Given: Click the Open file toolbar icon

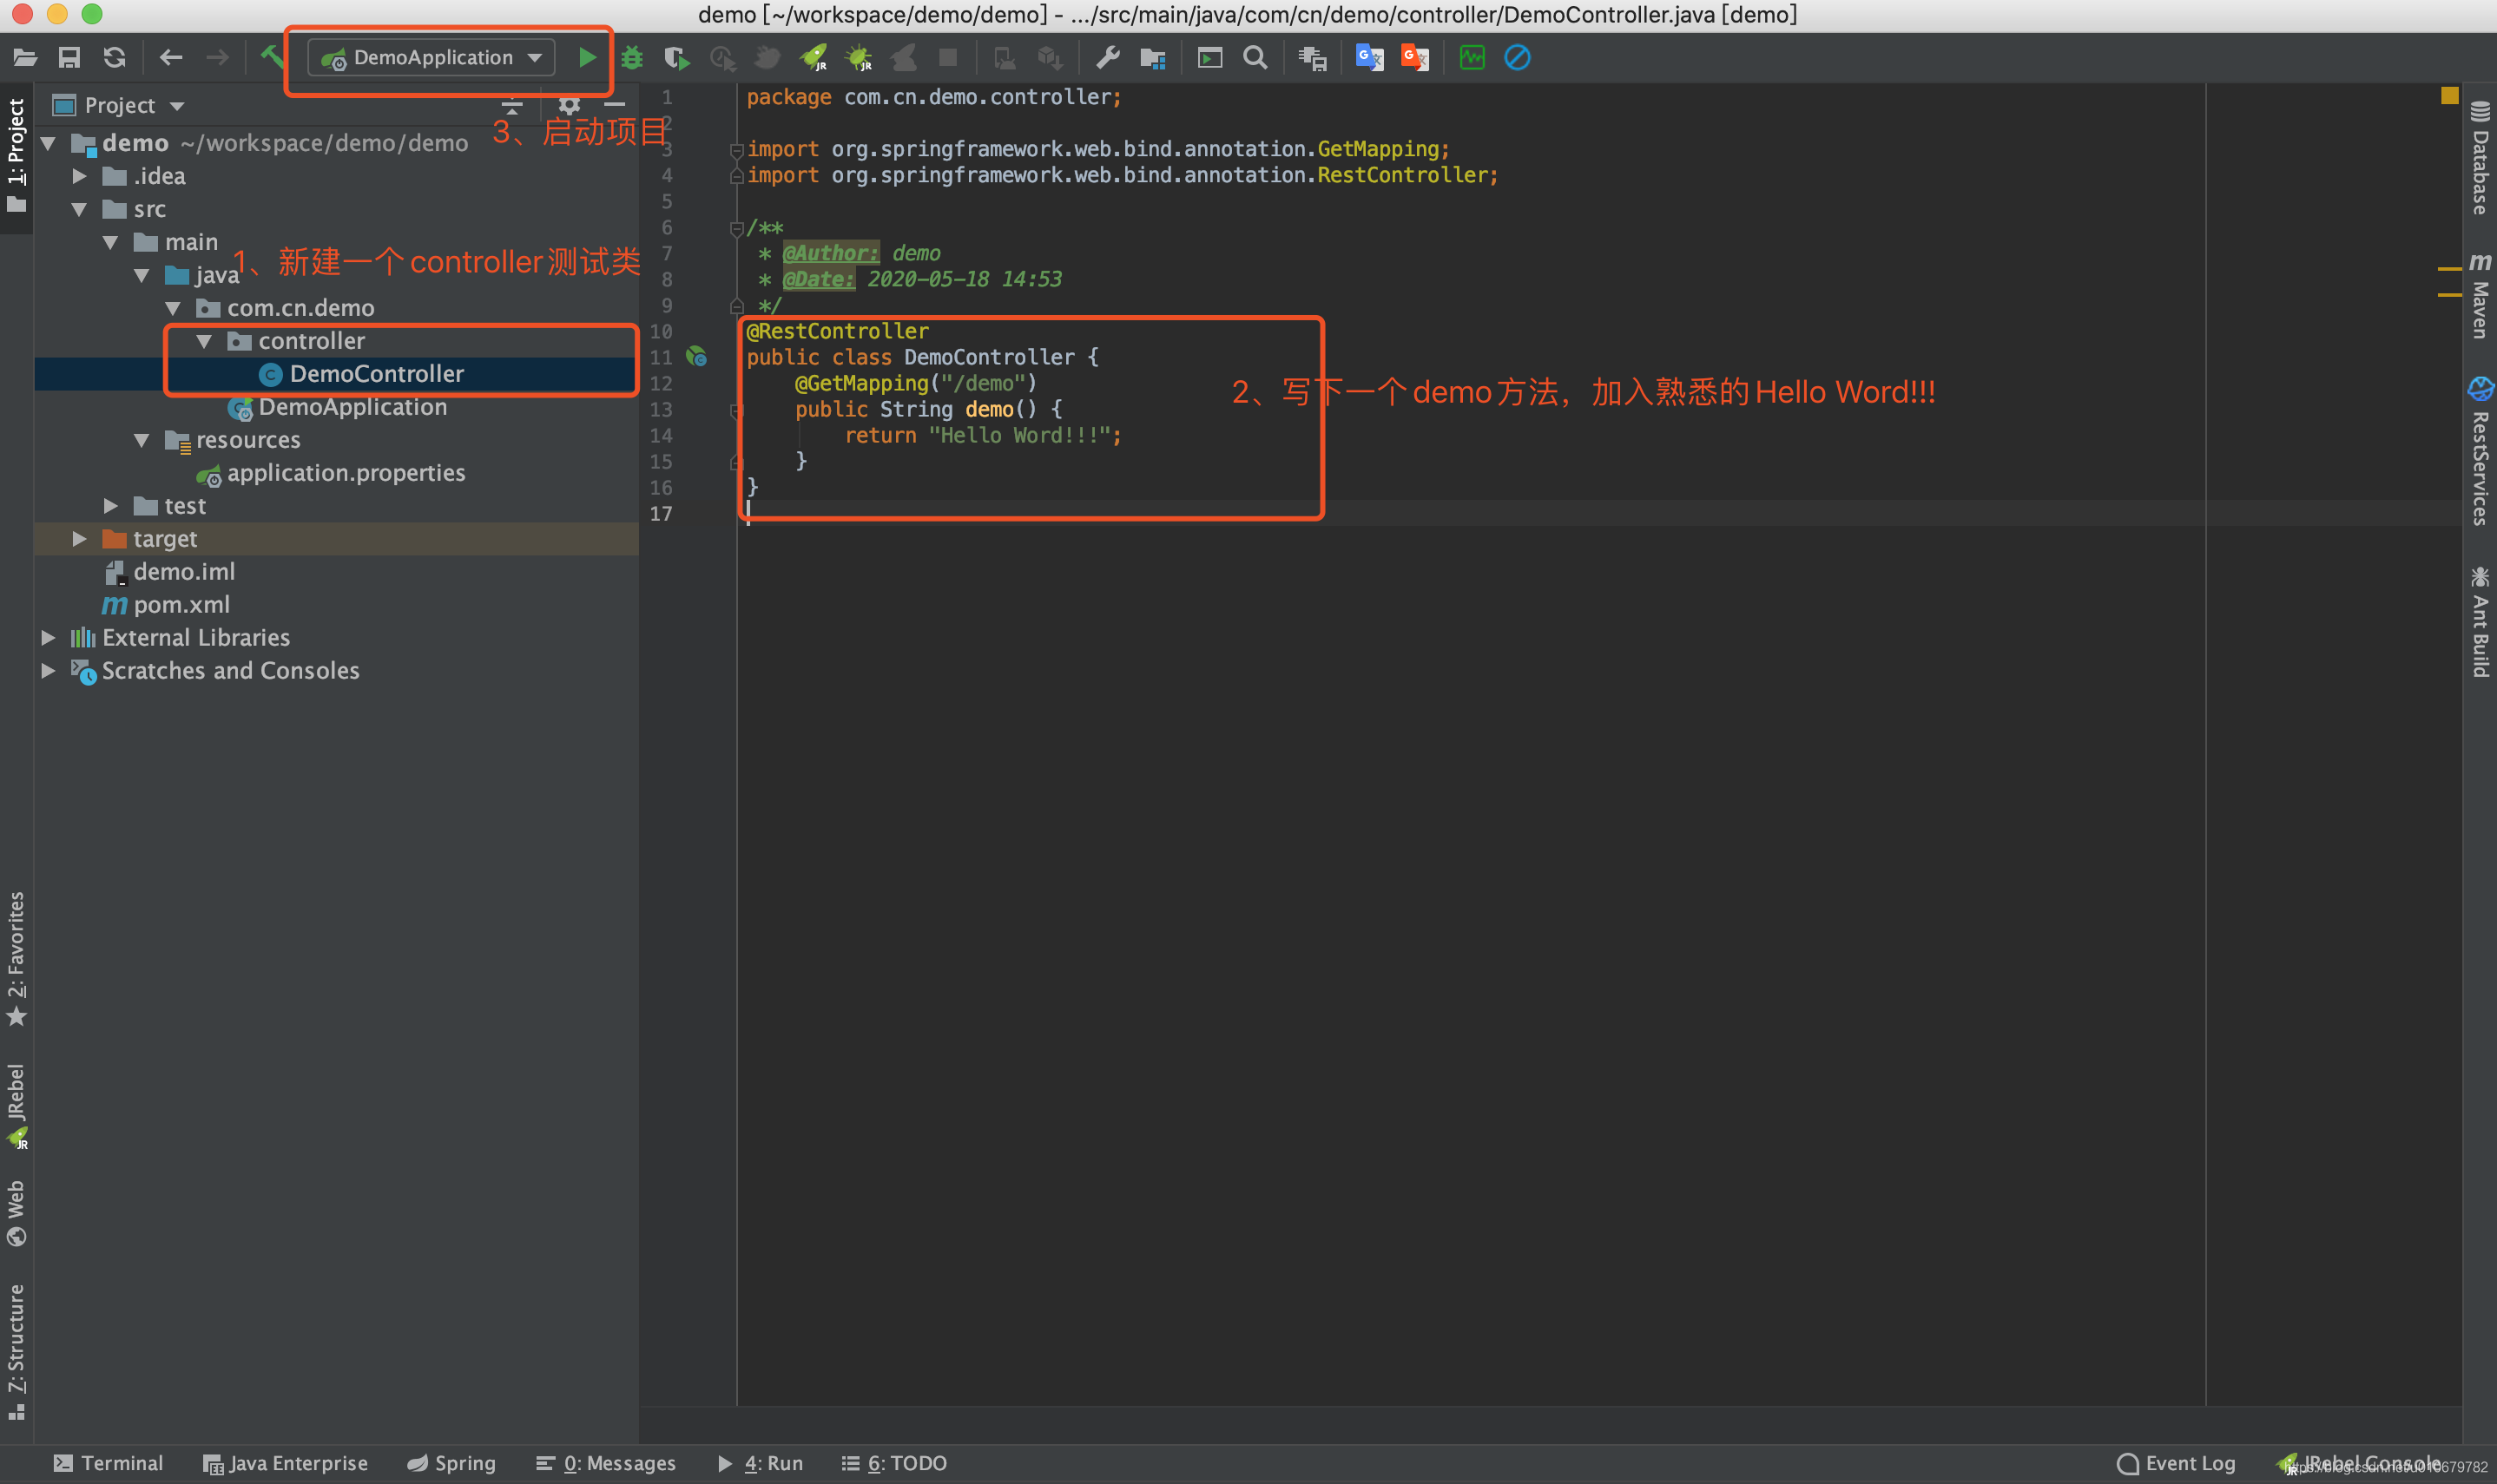Looking at the screenshot, I should (25, 58).
